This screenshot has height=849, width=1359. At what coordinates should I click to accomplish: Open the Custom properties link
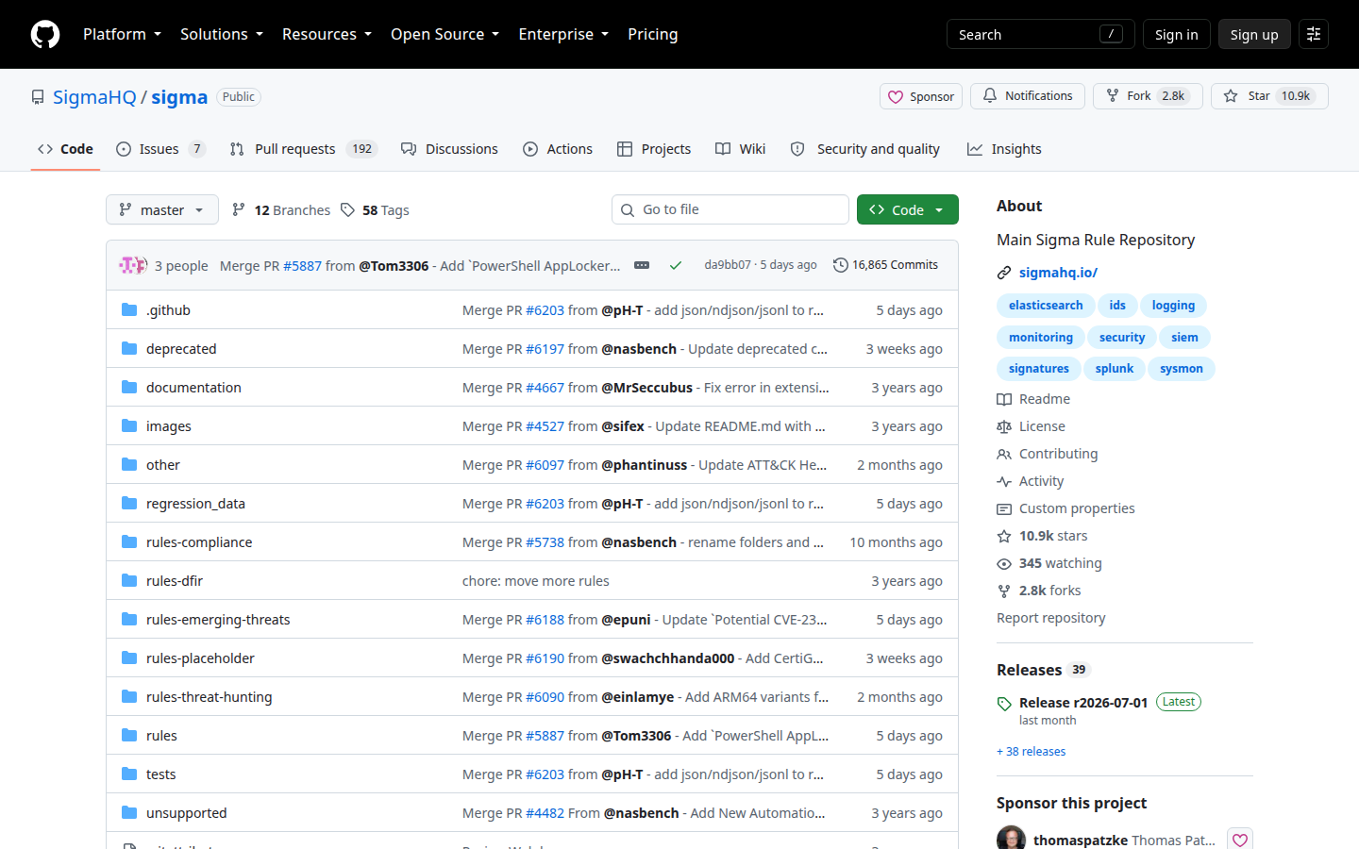tap(1066, 508)
